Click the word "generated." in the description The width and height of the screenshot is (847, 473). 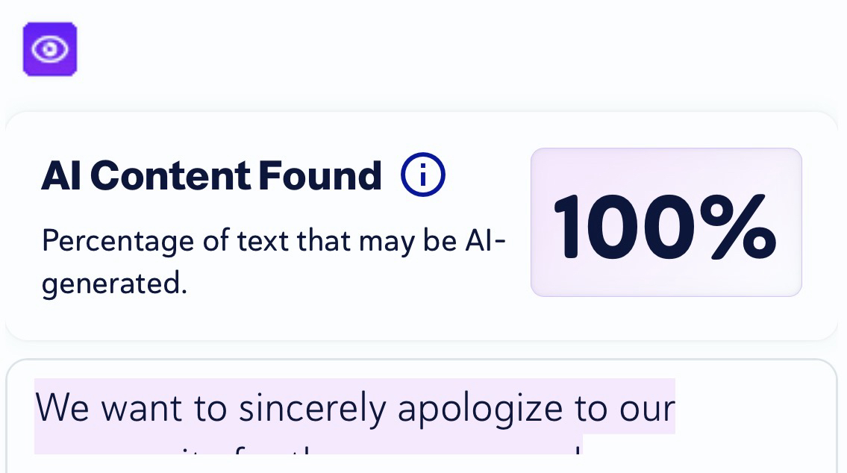[x=114, y=284]
